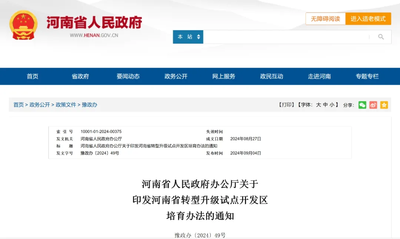The image size is (400, 239).
Task: Set font size to 大
Action: point(319,105)
